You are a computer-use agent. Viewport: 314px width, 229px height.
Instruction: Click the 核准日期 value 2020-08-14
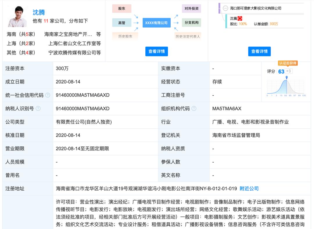[x=68, y=135]
